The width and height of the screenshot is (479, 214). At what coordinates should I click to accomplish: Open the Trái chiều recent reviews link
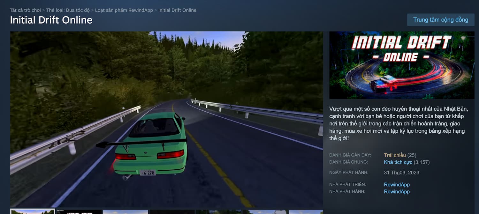point(395,155)
